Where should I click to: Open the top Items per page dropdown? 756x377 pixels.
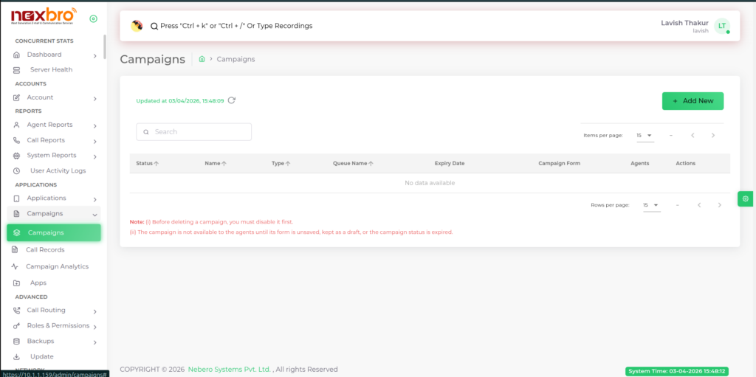pyautogui.click(x=645, y=136)
